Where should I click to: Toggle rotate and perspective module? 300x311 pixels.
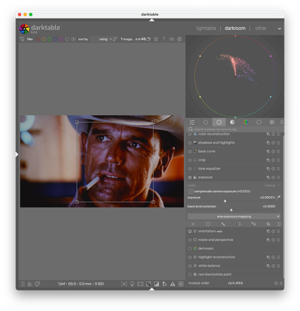[190, 240]
